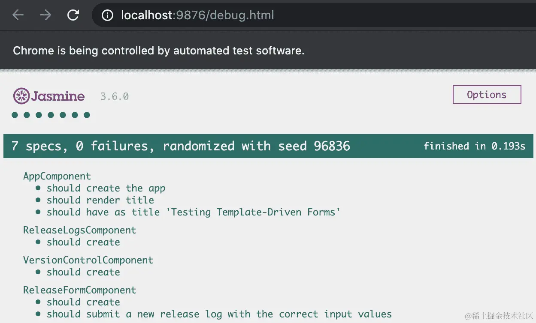Reload the page with the refresh icon
This screenshot has width=536, height=323.
(73, 15)
